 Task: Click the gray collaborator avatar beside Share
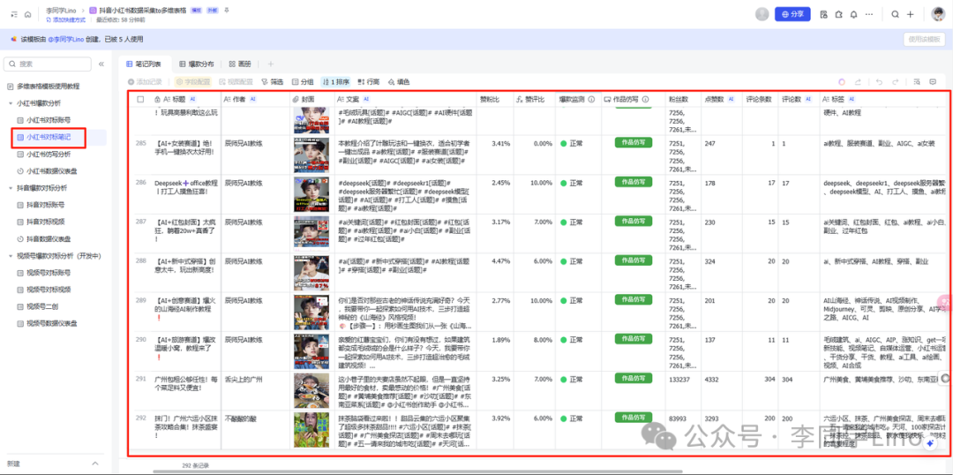coord(762,15)
